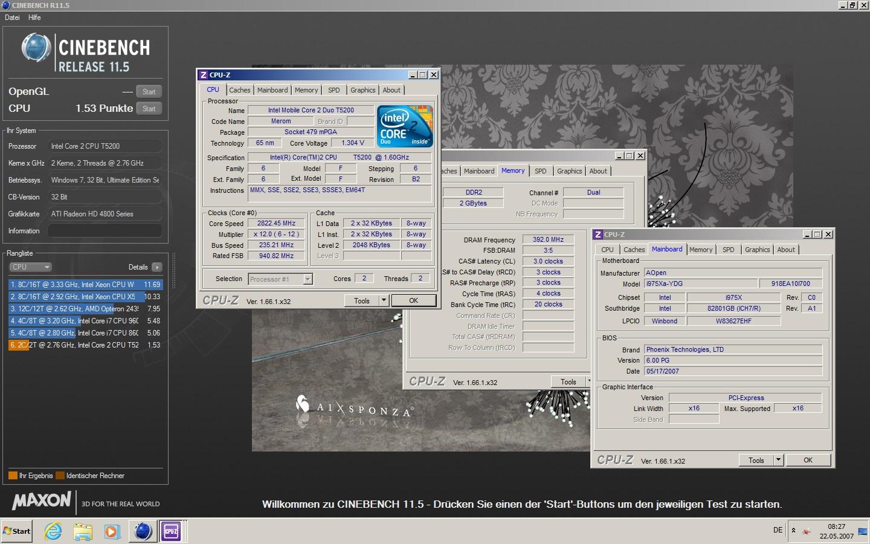Click the Windows Start button
Image resolution: width=870 pixels, height=544 pixels.
click(16, 531)
